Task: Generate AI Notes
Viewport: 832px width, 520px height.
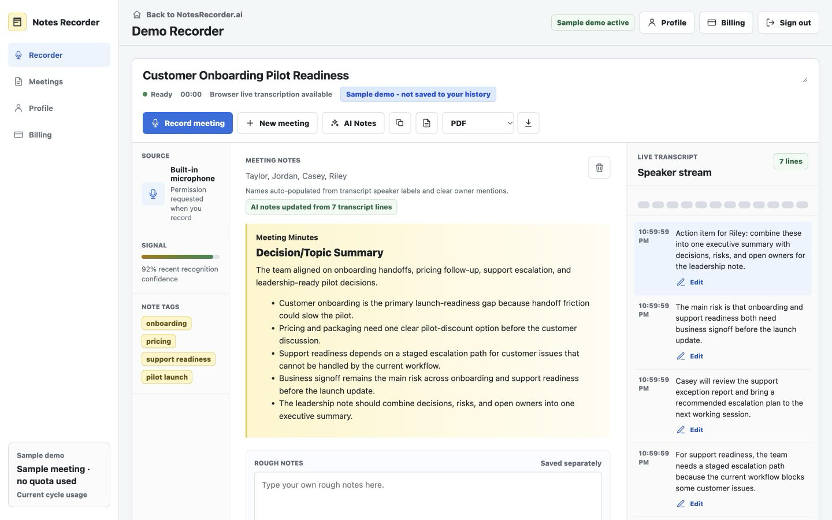Action: coord(353,123)
